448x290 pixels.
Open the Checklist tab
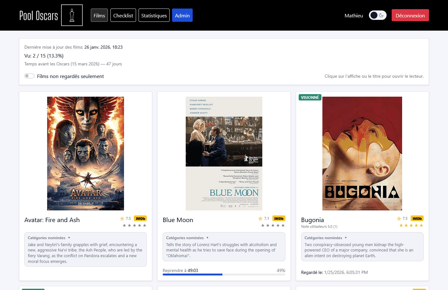pos(123,15)
